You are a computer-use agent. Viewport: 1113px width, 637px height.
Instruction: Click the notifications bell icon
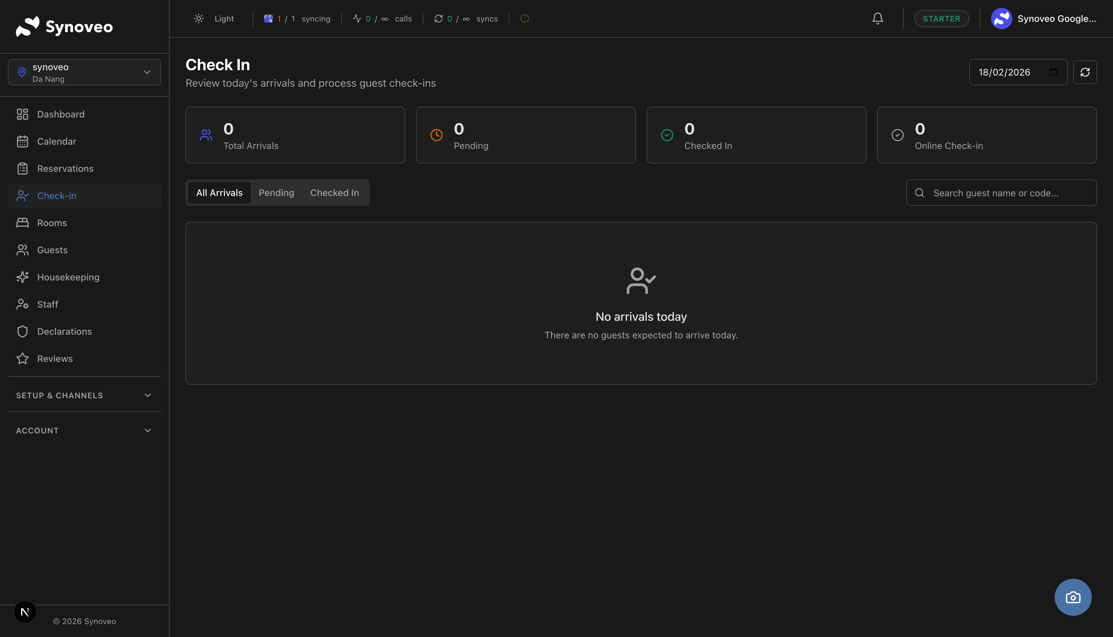tap(877, 19)
